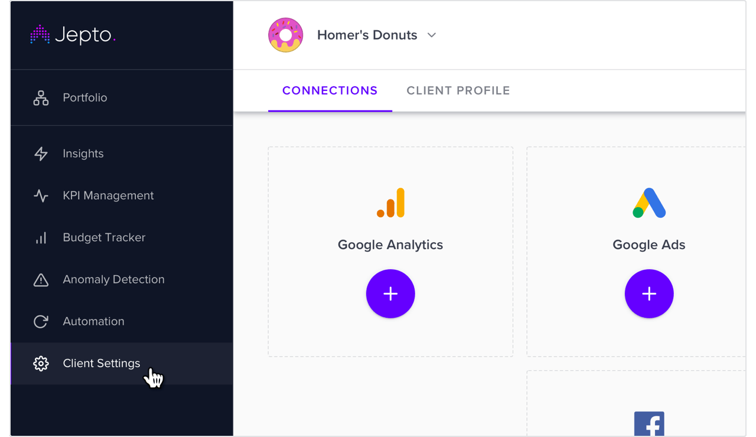Image resolution: width=756 pixels, height=437 pixels.
Task: Click the Budget Tracker bar chart icon
Action: tap(41, 238)
